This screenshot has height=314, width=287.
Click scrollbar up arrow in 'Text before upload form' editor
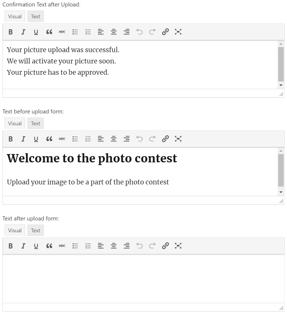click(281, 151)
